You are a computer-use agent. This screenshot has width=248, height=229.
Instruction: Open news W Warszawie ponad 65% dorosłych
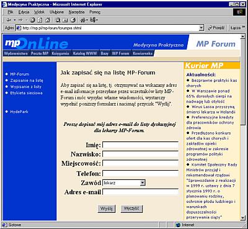pos(209,96)
